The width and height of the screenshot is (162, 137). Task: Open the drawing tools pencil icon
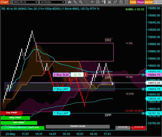click(x=75, y=2)
